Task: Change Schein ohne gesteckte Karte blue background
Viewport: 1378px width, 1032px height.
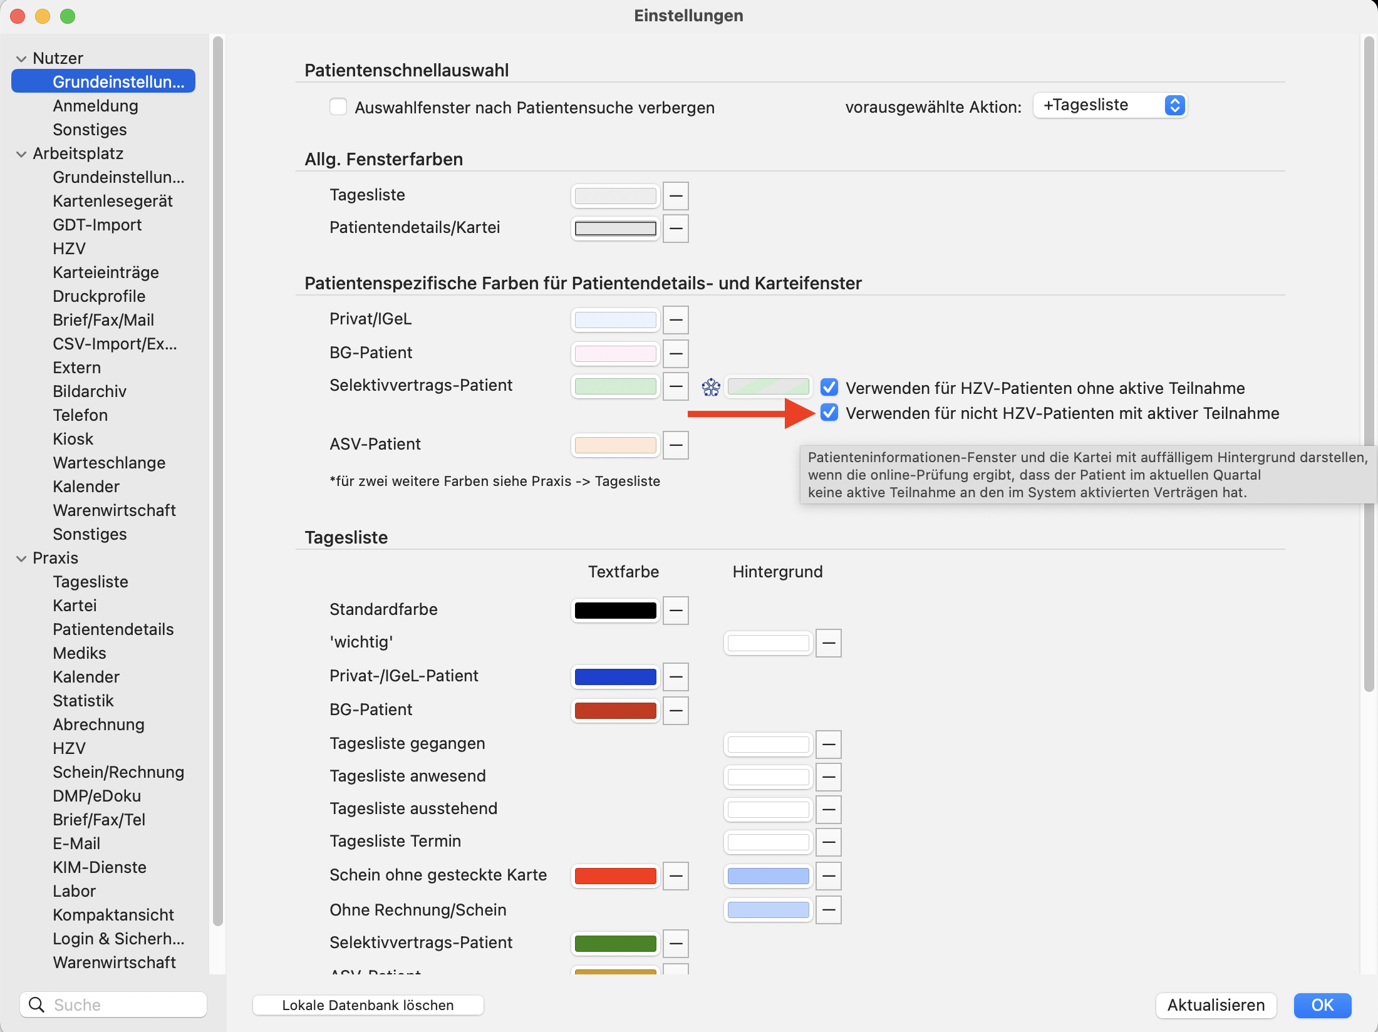Action: [769, 876]
